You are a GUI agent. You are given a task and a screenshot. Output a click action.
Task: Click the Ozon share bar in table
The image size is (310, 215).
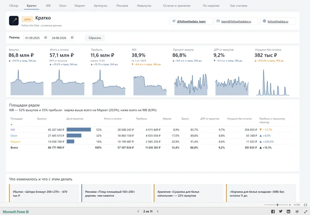point(74,135)
